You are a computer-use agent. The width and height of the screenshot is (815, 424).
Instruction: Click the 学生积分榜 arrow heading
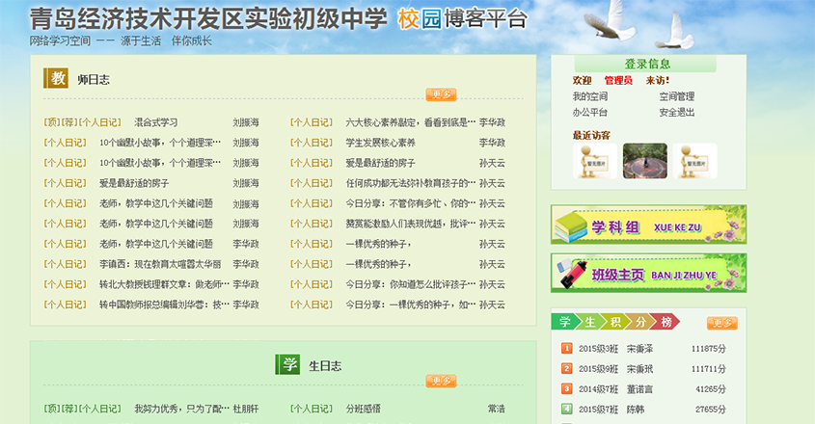(x=615, y=322)
